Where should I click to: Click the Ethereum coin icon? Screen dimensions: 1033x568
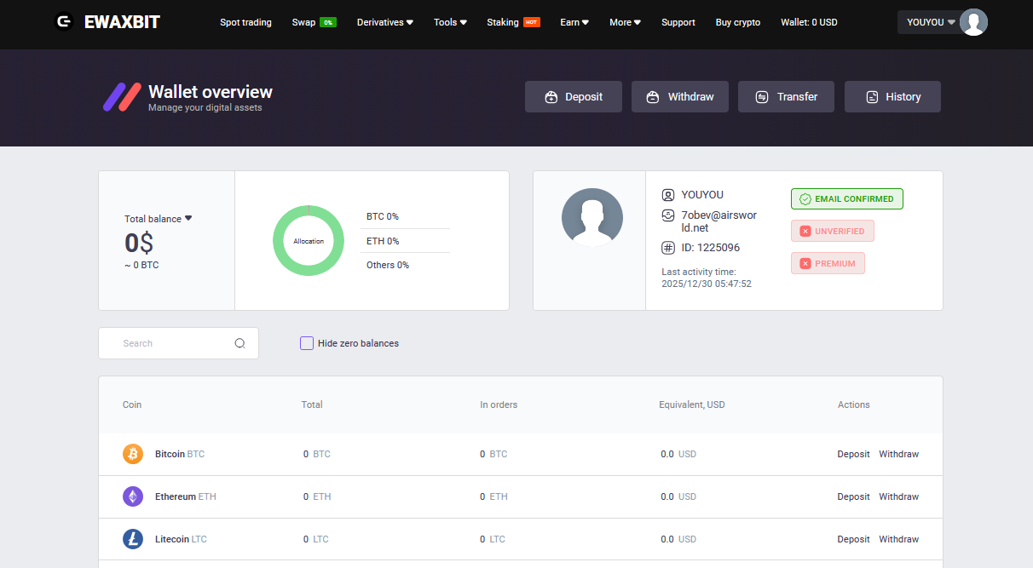133,496
